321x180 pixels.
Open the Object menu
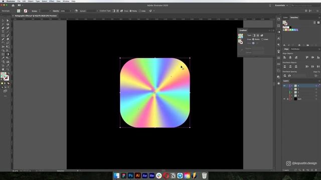click(x=31, y=1)
